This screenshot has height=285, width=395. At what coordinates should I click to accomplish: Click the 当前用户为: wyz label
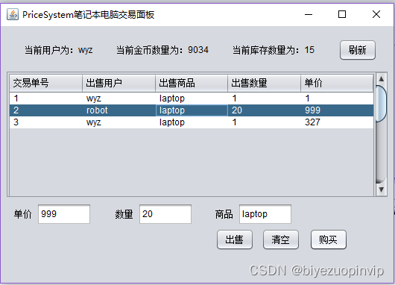click(x=58, y=50)
